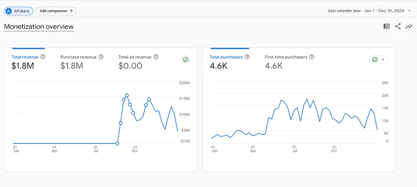Open the edit comparisons columns icon

pyautogui.click(x=386, y=26)
